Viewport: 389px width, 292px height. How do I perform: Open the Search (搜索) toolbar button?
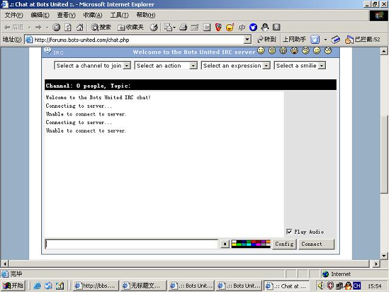coord(101,27)
